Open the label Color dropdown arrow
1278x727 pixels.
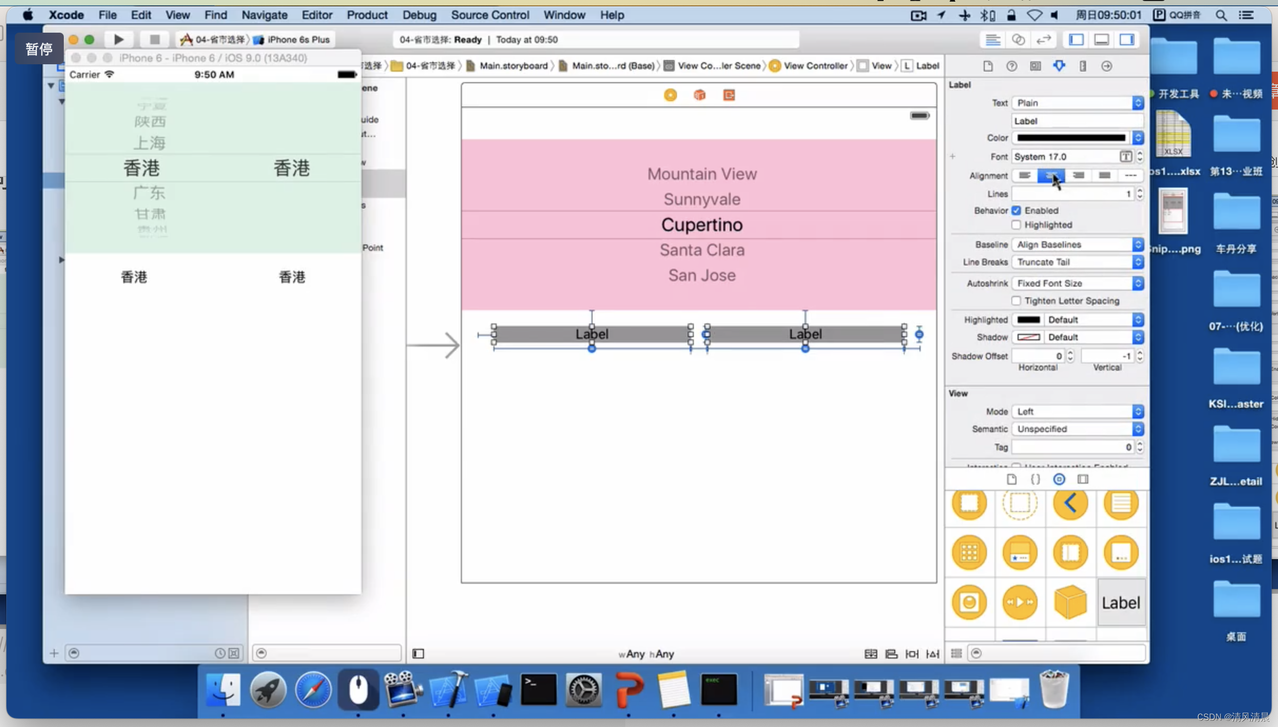[x=1138, y=138]
